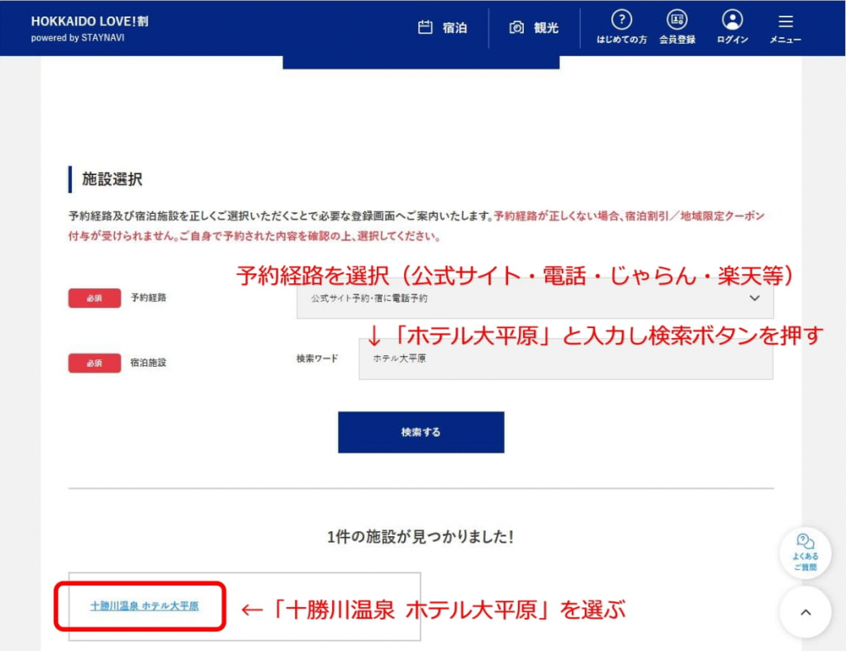
Task: Open the 観光 section via camera icon
Action: (x=516, y=27)
